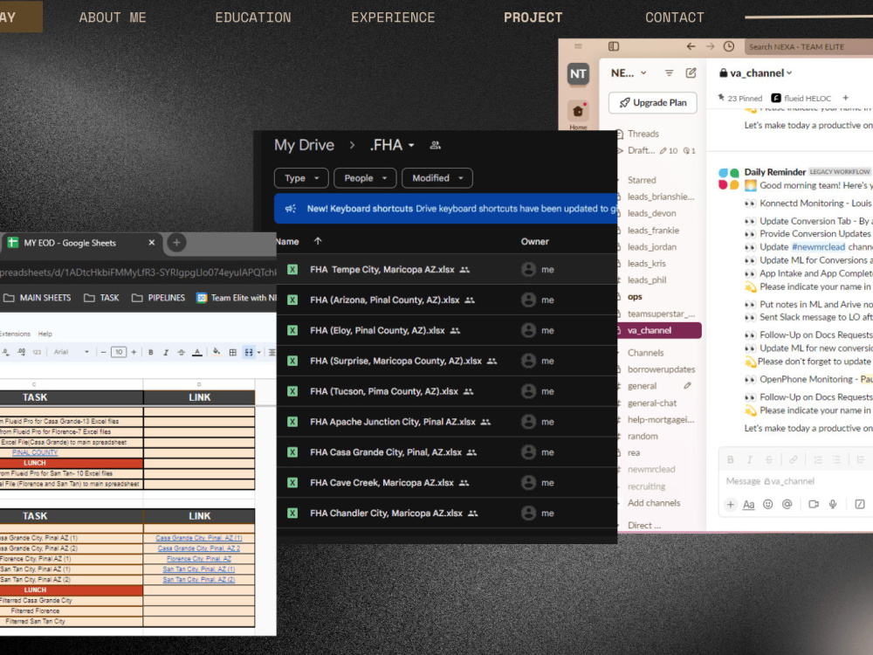Viewport: 873px width, 655px height.
Task: Open the Help menu in Sheets
Action: [45, 334]
